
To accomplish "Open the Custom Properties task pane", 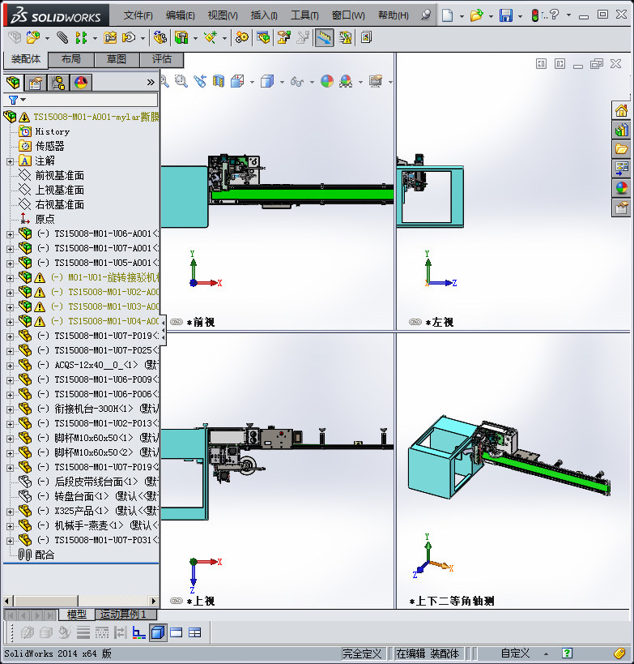I will pos(621,208).
